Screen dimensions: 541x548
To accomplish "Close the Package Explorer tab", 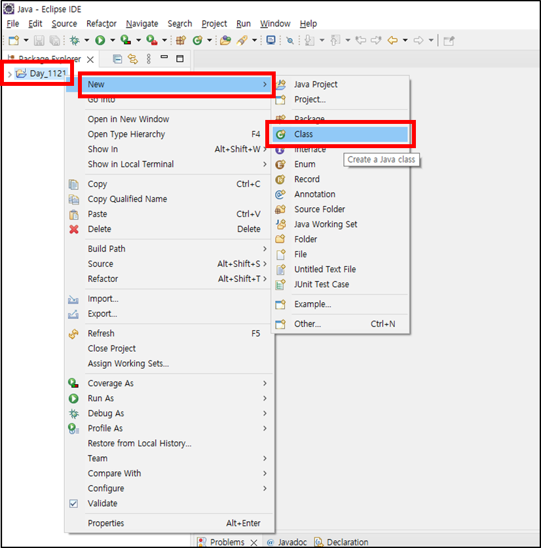I will point(90,60).
